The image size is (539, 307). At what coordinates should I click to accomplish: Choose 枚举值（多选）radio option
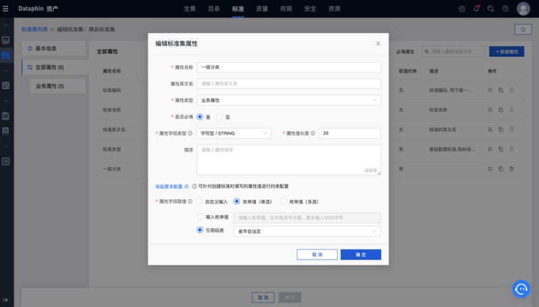(x=284, y=201)
